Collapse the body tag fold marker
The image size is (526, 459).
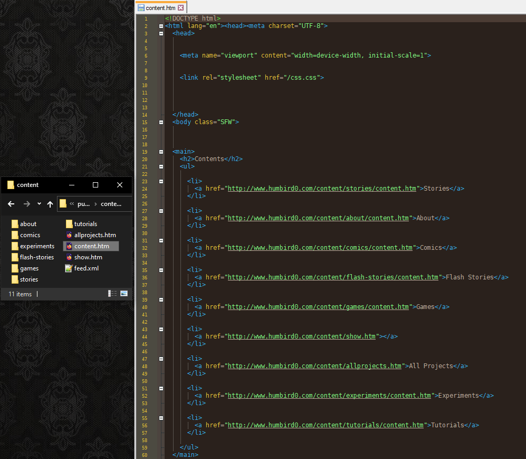(161, 122)
